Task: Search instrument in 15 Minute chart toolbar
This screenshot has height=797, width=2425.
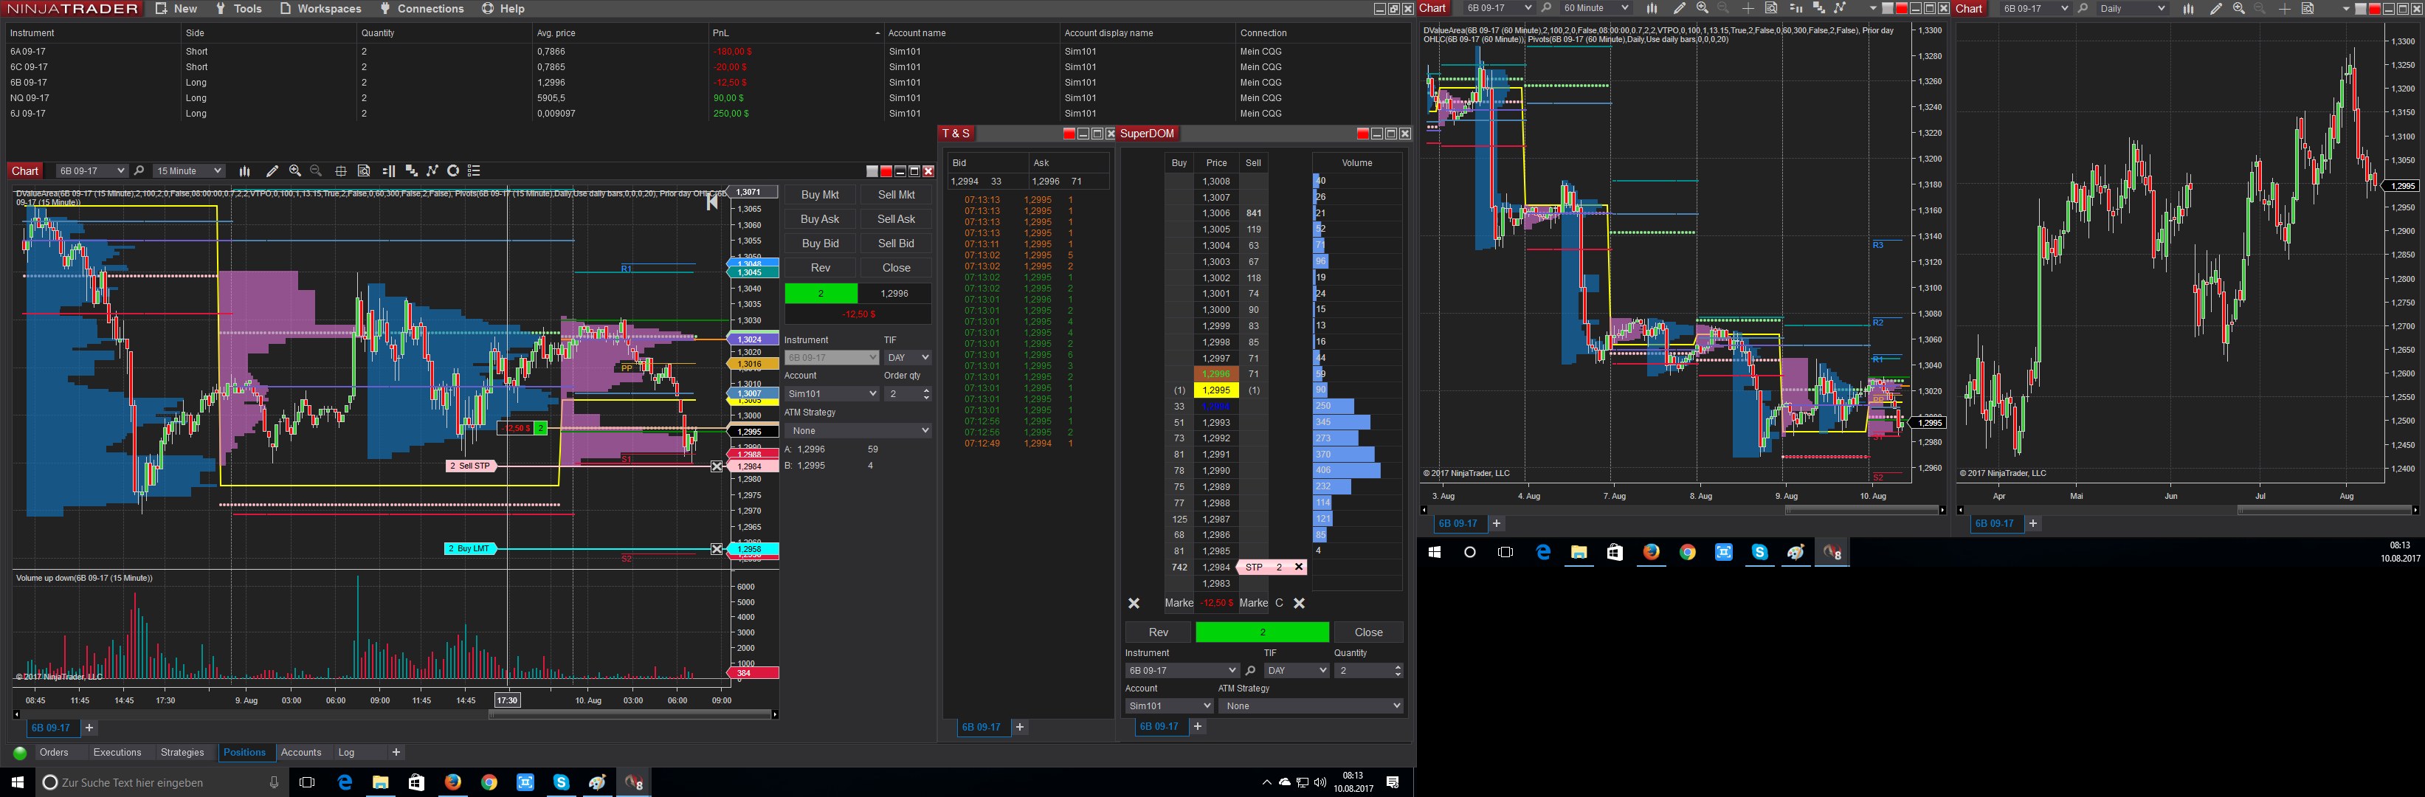Action: click(139, 171)
